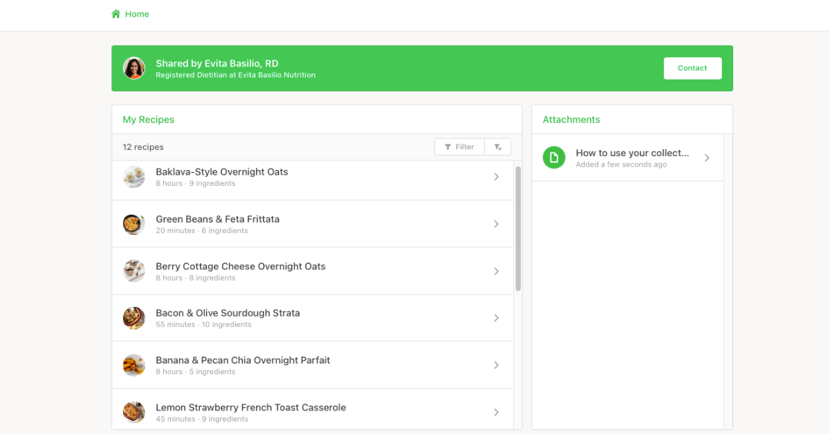830x434 pixels.
Task: Click '45 minutes · 9 ingredients' subtitle
Action: pos(202,419)
